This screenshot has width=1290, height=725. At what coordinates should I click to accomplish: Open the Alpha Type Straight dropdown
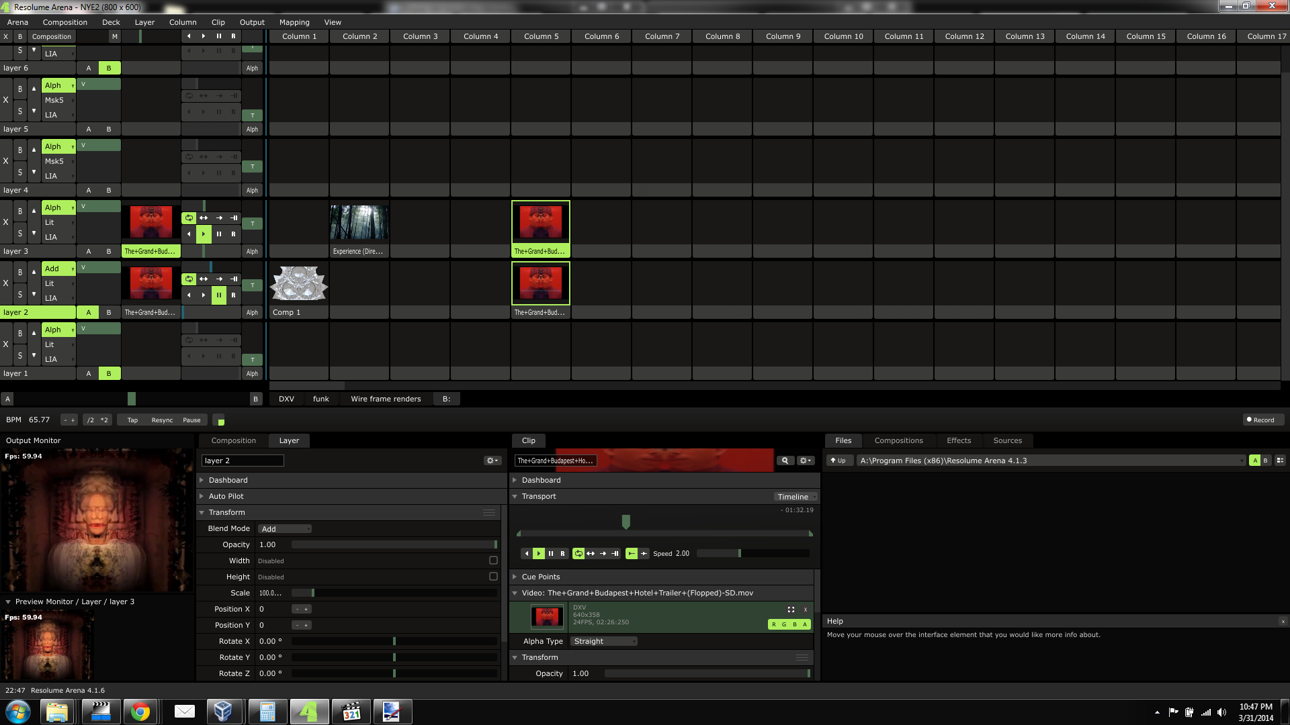pos(603,641)
